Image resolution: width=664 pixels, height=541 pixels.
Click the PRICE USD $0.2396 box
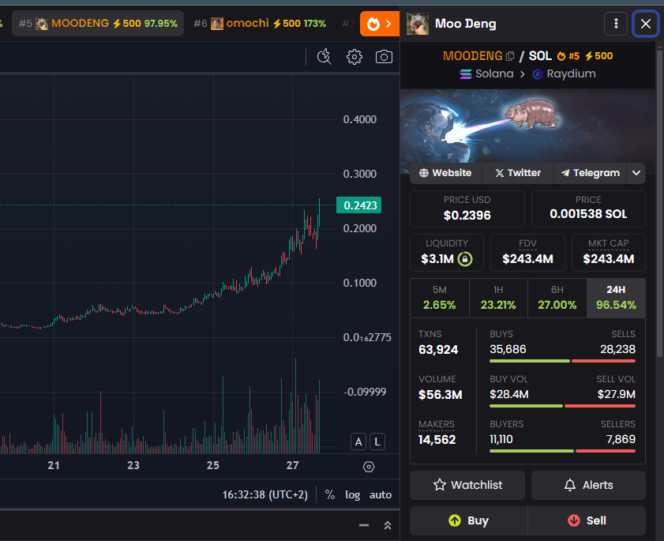(x=467, y=209)
